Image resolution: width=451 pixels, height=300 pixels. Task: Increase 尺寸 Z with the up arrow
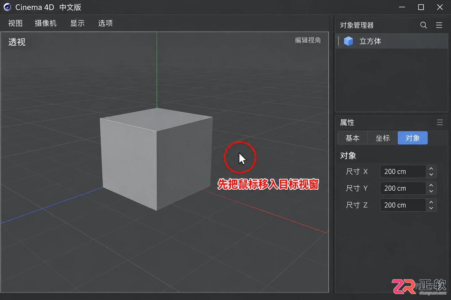431,202
